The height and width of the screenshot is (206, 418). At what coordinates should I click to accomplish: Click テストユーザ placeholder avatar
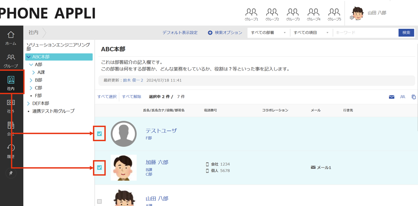pos(124,134)
